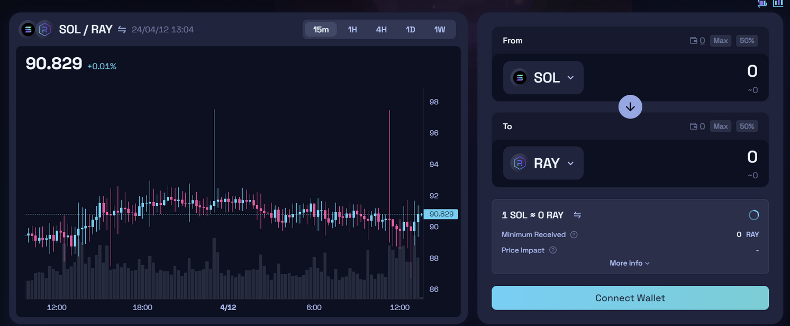Open the SOL token dropdown
790x326 pixels.
(543, 78)
